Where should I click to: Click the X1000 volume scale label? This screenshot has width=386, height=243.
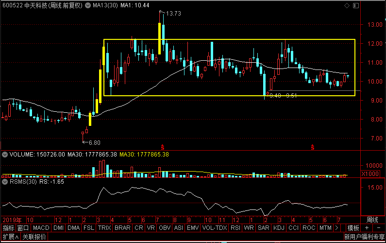370,174
